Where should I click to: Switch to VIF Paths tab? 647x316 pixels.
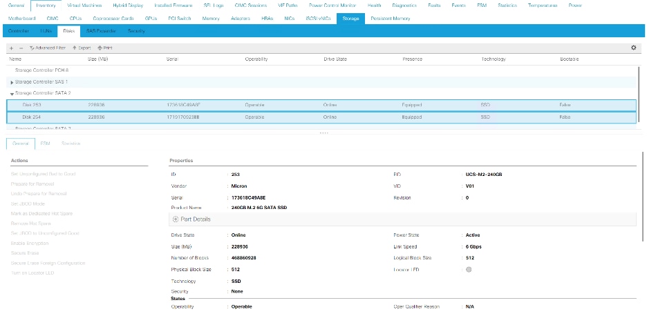click(288, 6)
